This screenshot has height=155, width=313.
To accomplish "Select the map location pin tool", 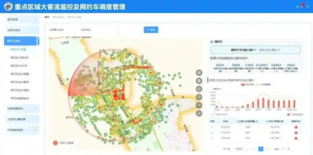I will [199, 113].
